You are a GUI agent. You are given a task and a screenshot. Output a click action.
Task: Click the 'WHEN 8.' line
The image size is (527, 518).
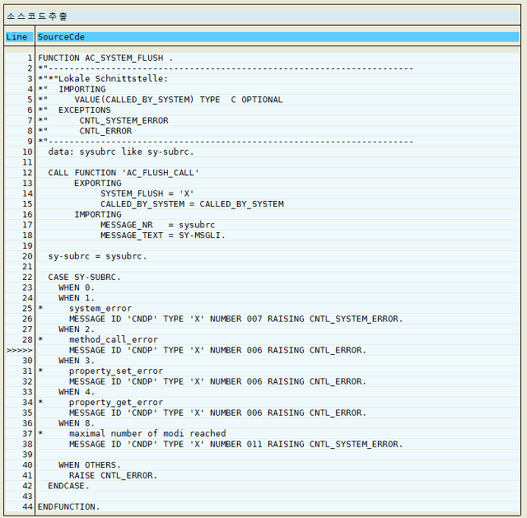(77, 423)
